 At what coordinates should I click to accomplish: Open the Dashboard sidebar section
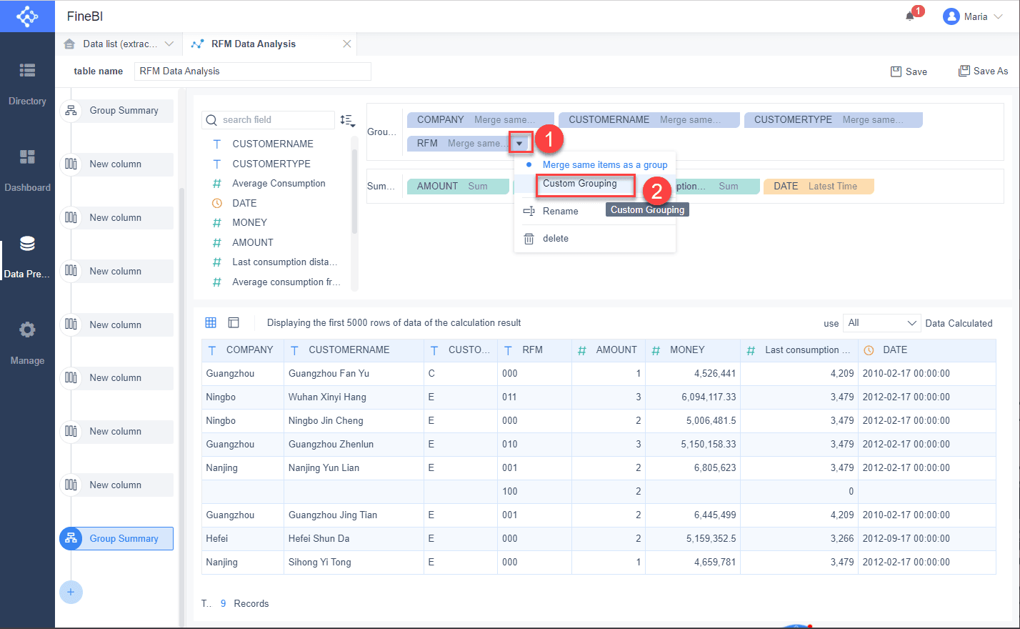coord(27,169)
